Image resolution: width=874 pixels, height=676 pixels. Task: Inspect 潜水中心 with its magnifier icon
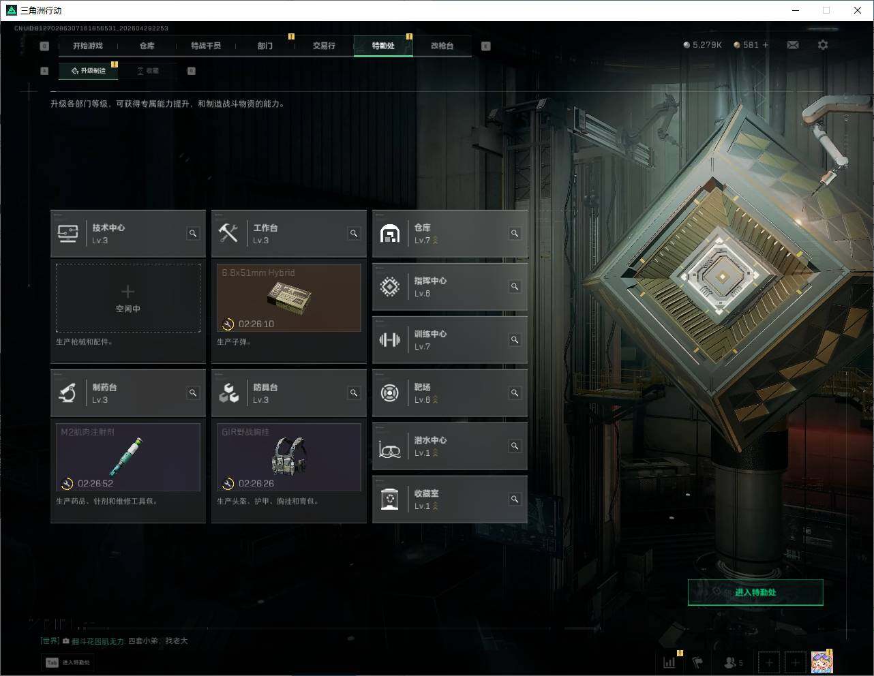click(x=515, y=446)
